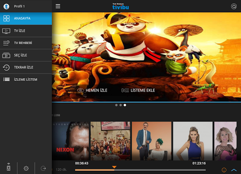Click LİSTEME EKLE button
This screenshot has width=241, height=174.
[x=138, y=91]
